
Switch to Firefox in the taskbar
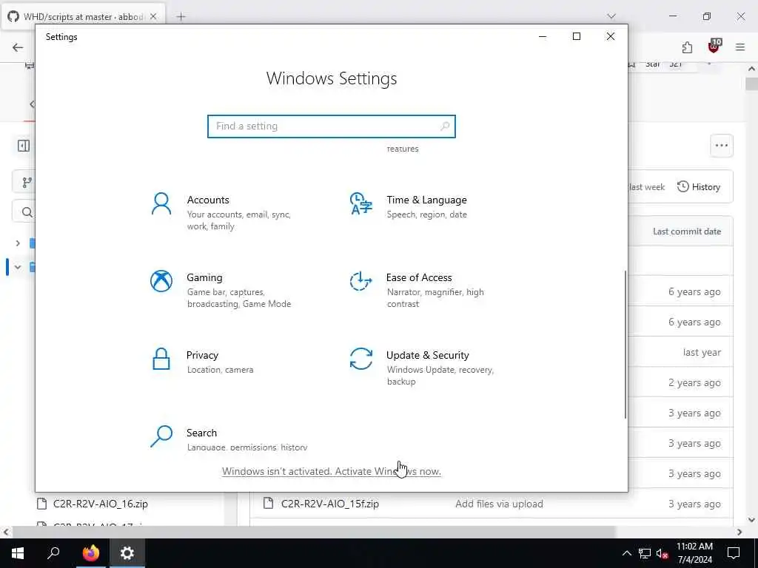[x=90, y=553]
